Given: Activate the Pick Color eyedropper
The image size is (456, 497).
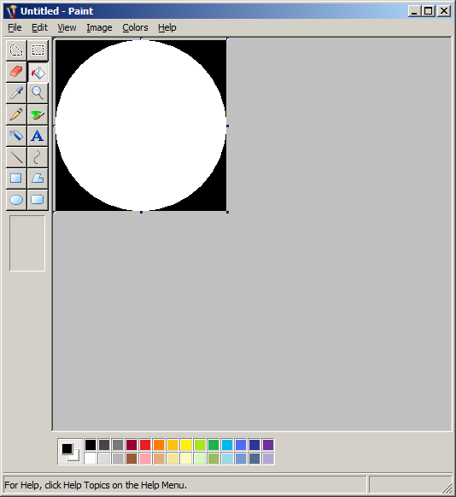Looking at the screenshot, I should (16, 93).
